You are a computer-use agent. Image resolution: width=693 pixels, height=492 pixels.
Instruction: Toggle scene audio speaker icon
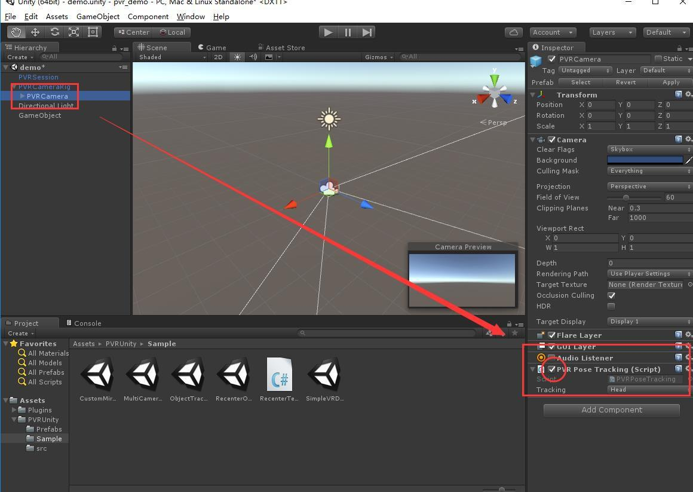point(253,57)
